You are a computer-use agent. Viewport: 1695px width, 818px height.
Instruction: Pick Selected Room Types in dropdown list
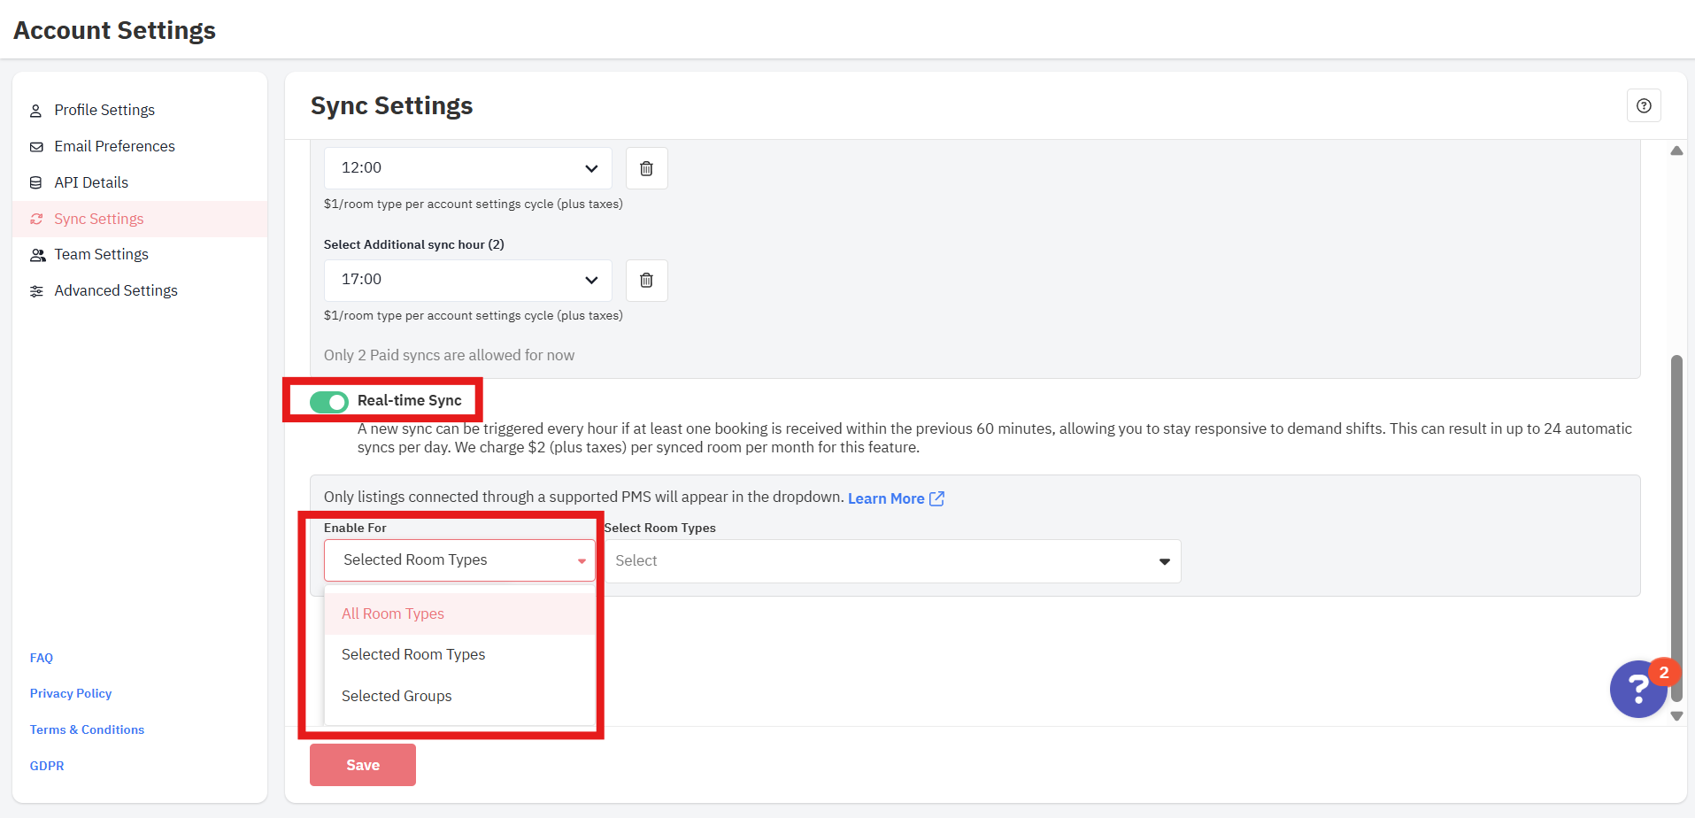[413, 654]
